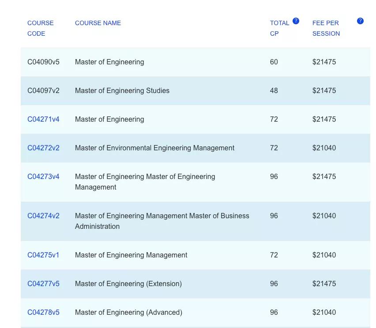Click the $21040 fee for C04275v1
376x328 pixels.
pos(324,255)
